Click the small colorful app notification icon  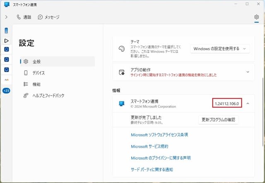7,80
